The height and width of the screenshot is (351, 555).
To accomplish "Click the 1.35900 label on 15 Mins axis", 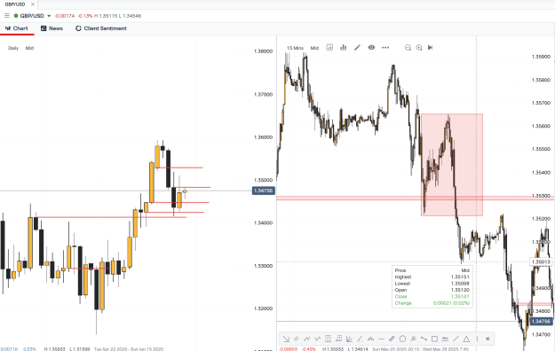I will [x=541, y=57].
